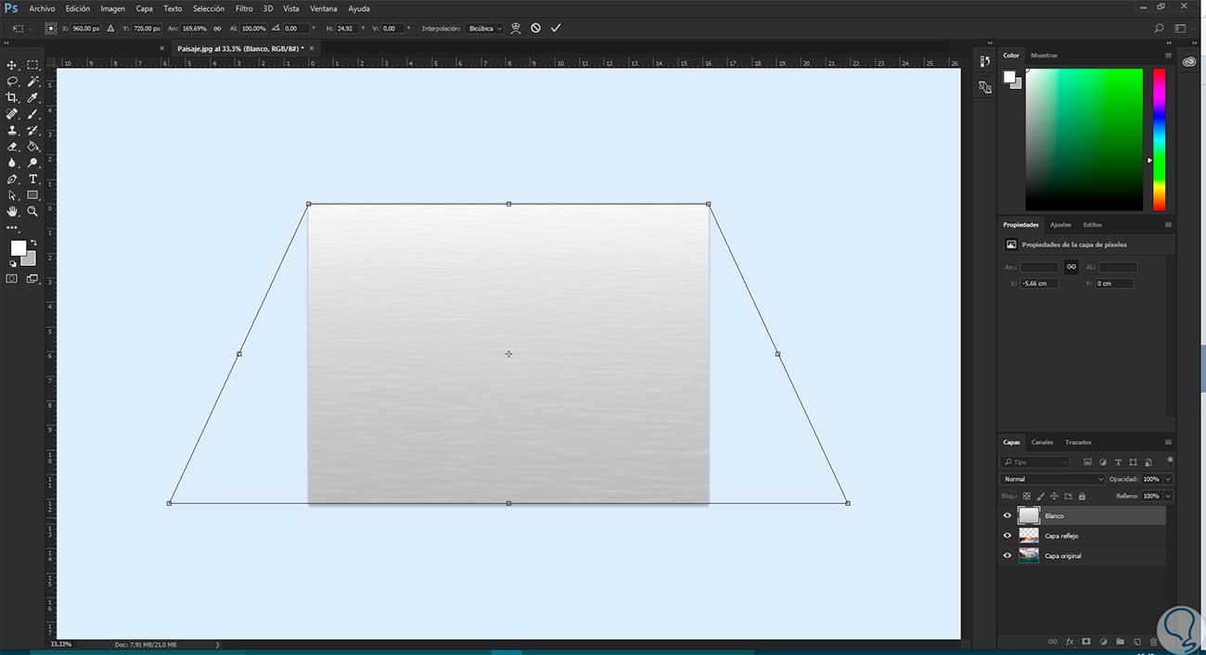
Task: Change the screen mode
Action: (32, 278)
